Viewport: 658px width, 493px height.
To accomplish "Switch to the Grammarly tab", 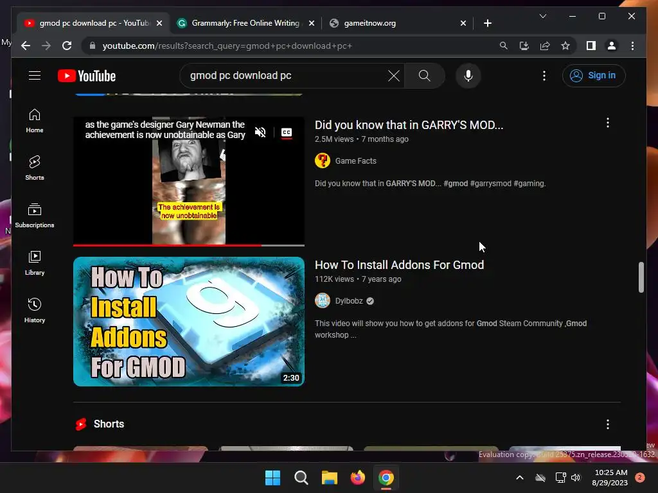I will pyautogui.click(x=245, y=23).
